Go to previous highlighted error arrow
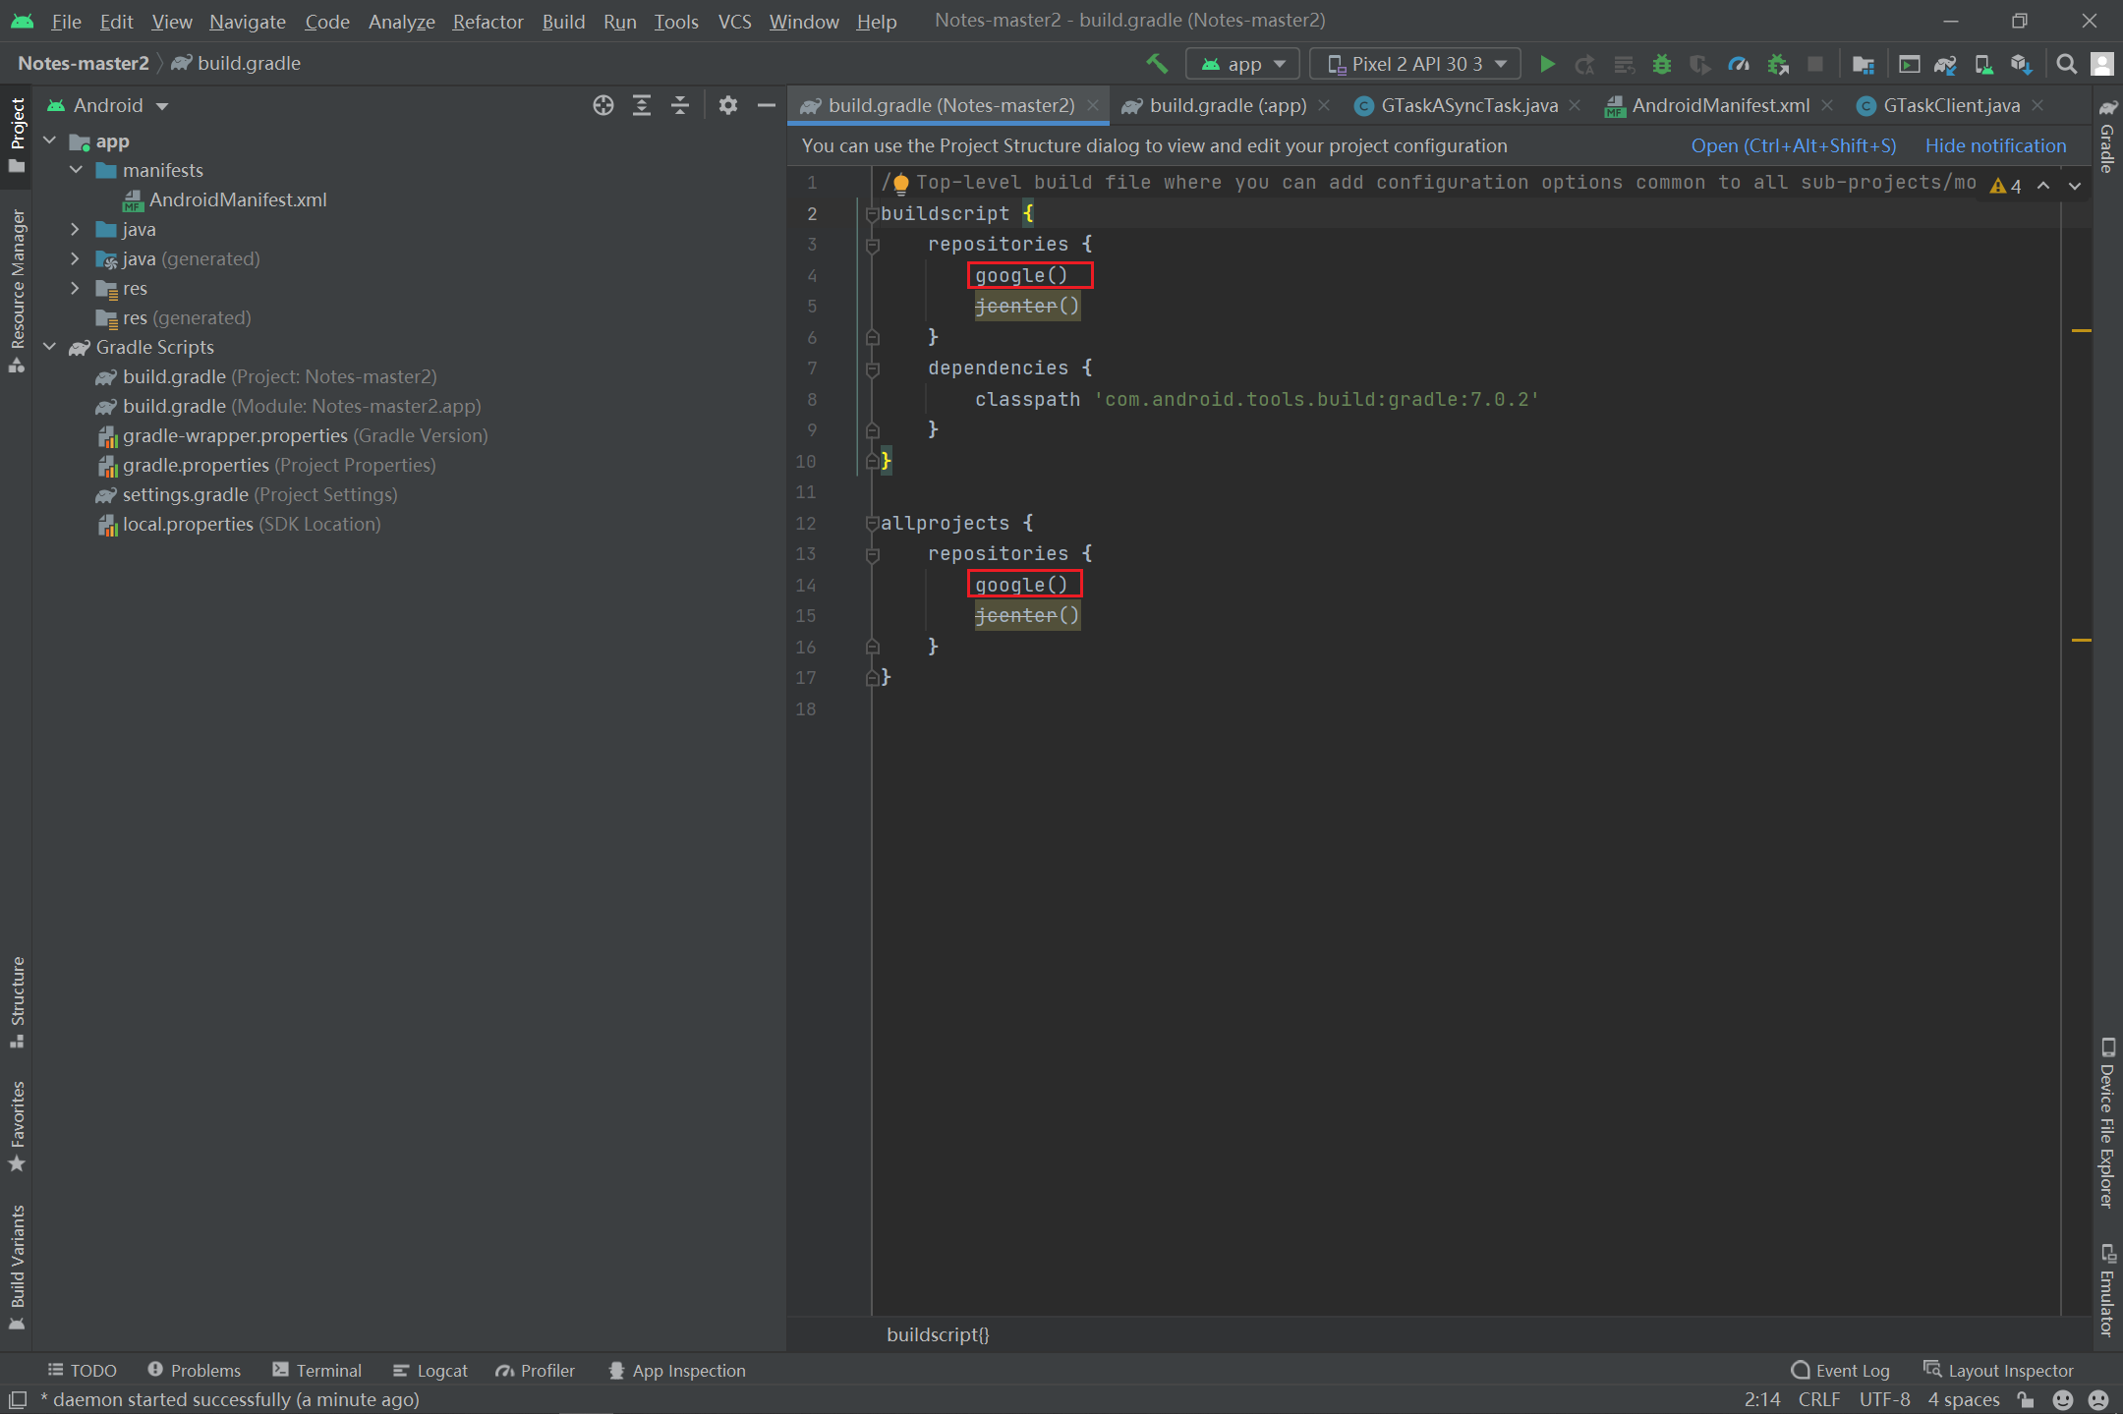Screen dimensions: 2123x1414 pos(2043,186)
